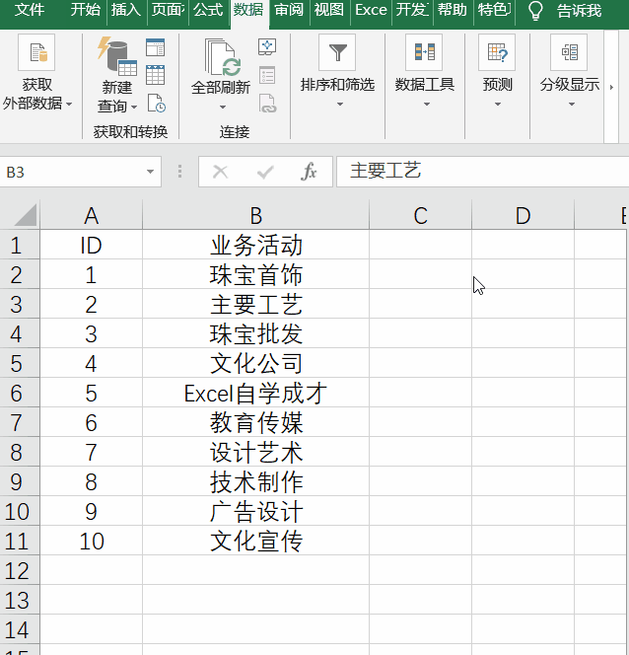Click the Data Tools icon

click(x=424, y=52)
